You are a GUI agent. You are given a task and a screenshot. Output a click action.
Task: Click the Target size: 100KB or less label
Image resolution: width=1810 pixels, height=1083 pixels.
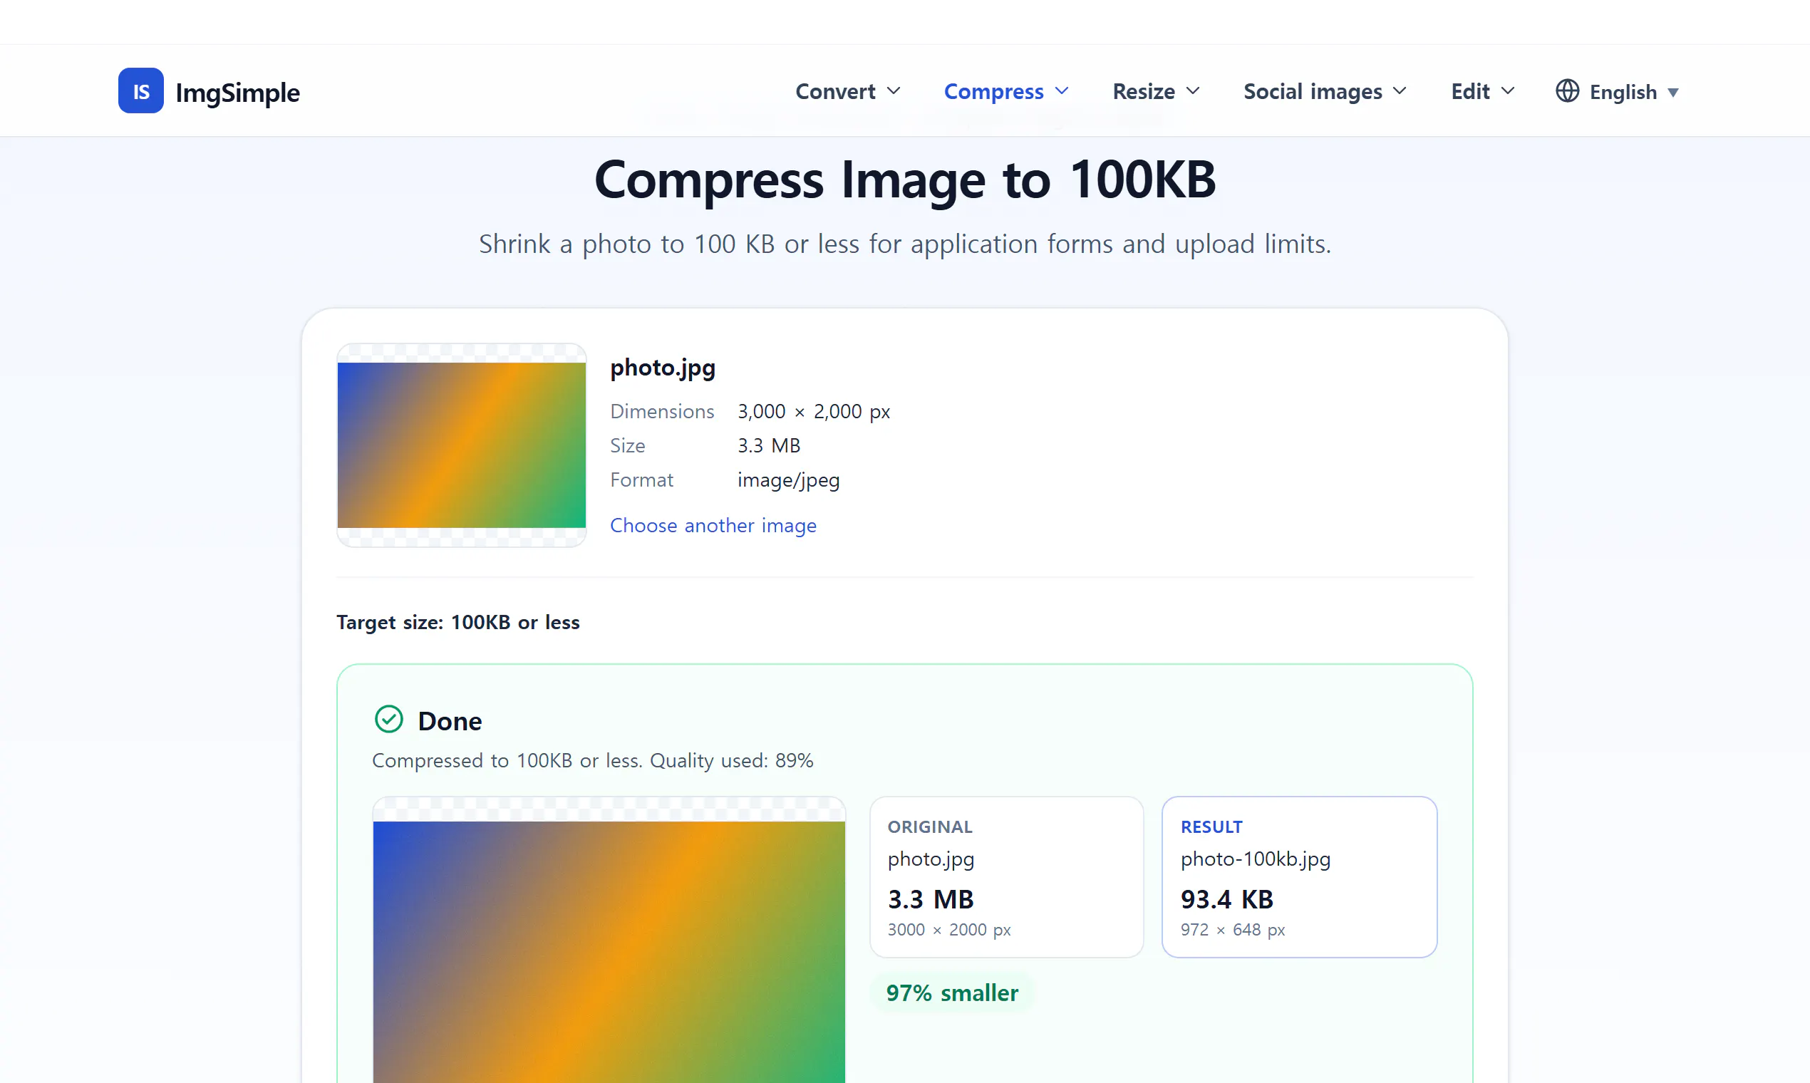pos(457,623)
